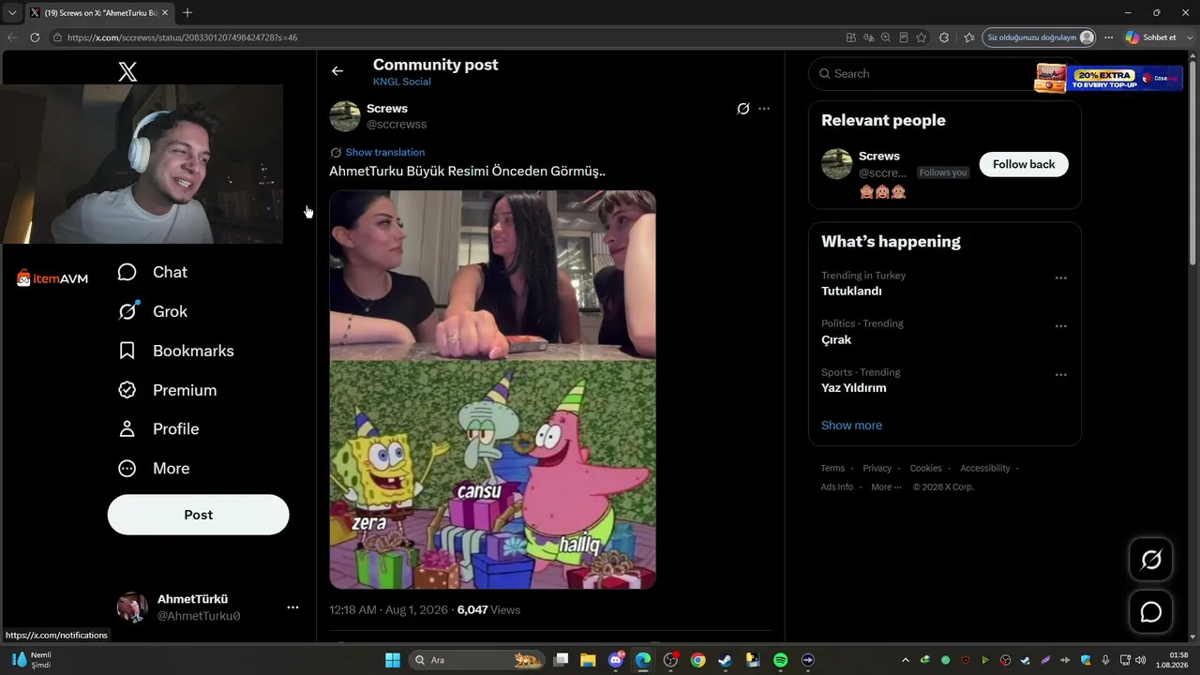Screen dimensions: 1200x675
Task: Click the translate page icon in address bar
Action: pyautogui.click(x=869, y=37)
